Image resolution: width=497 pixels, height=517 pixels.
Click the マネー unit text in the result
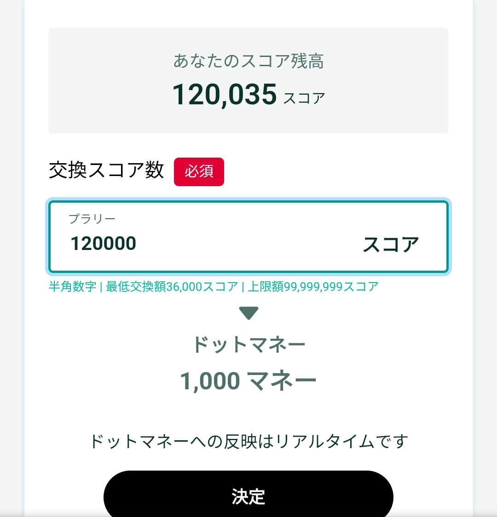coord(282,381)
